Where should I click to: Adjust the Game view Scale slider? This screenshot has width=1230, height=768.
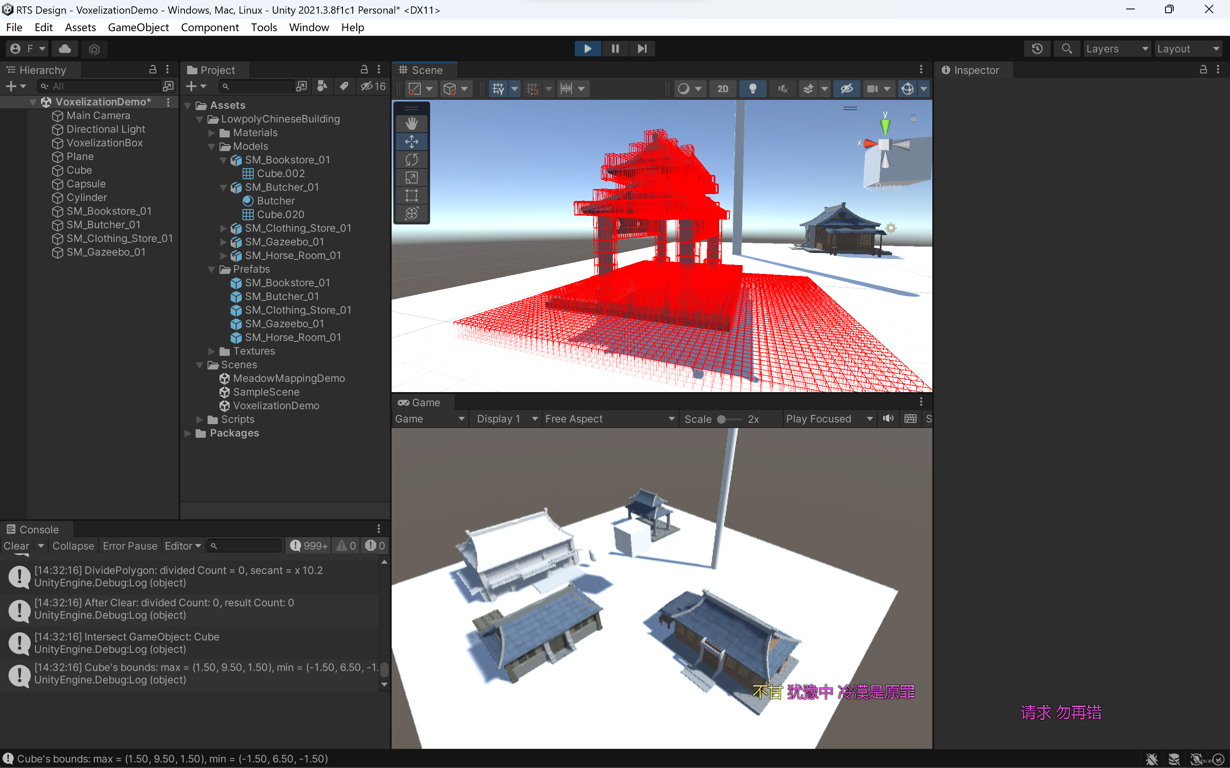point(721,419)
